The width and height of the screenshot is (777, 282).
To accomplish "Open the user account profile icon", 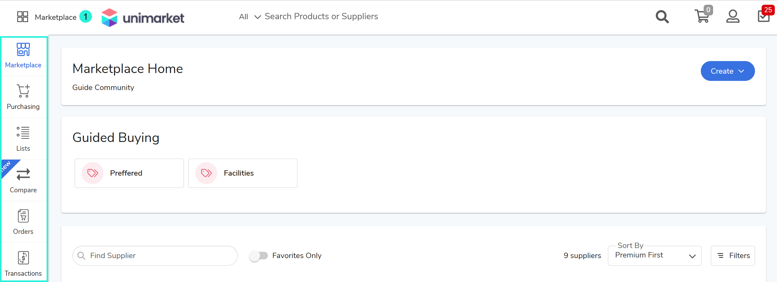I will pyautogui.click(x=733, y=16).
